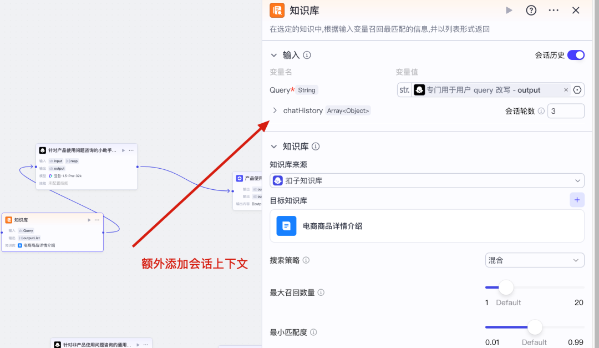
Task: Collapse the 知识库 settings section
Action: pyautogui.click(x=274, y=147)
